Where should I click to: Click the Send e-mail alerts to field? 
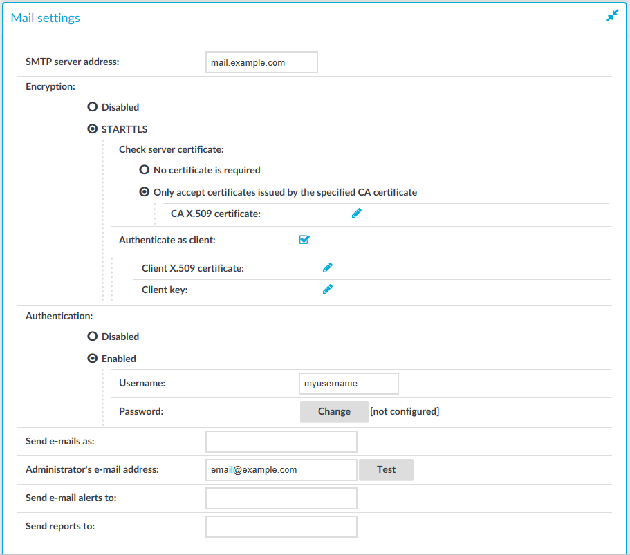click(x=281, y=498)
